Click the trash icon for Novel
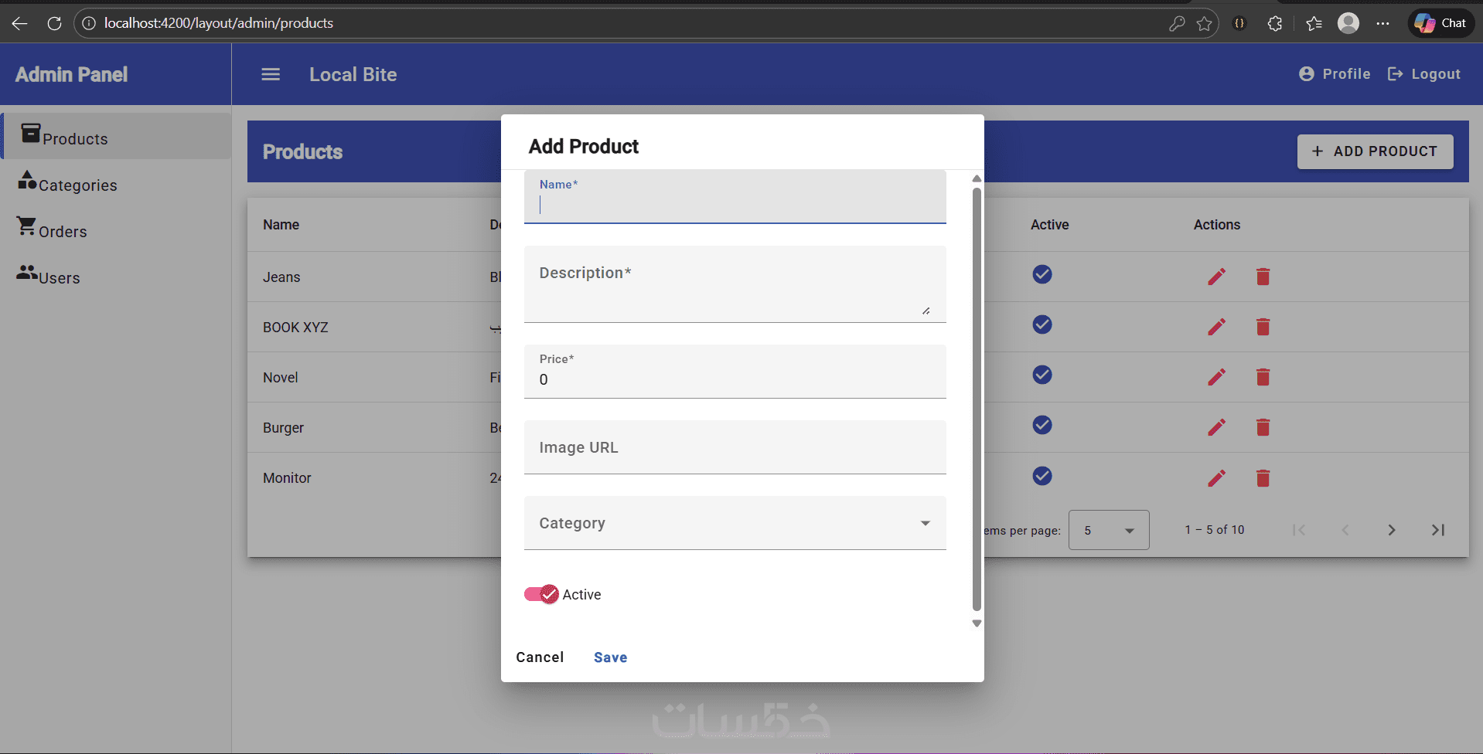 (x=1263, y=377)
